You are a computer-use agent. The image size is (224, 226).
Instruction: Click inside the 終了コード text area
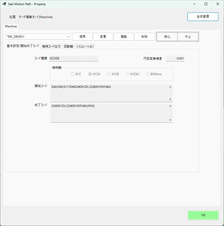(109, 113)
